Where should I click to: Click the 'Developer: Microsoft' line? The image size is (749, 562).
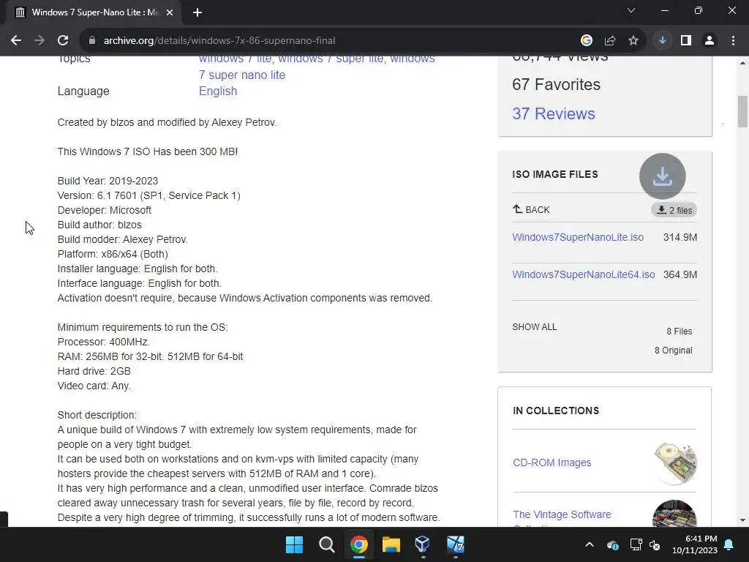pos(104,210)
